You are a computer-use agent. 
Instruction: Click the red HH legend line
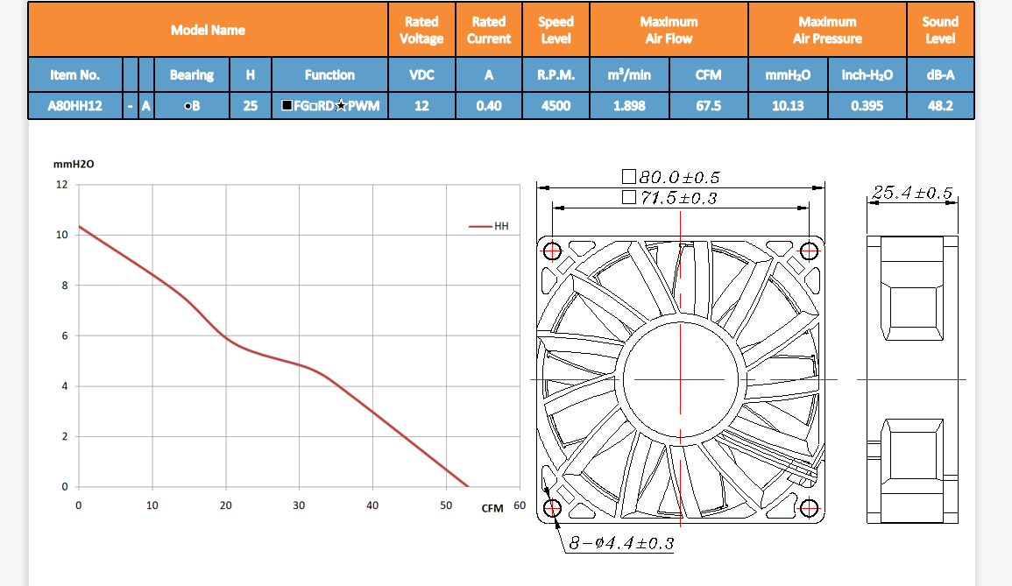coord(480,226)
